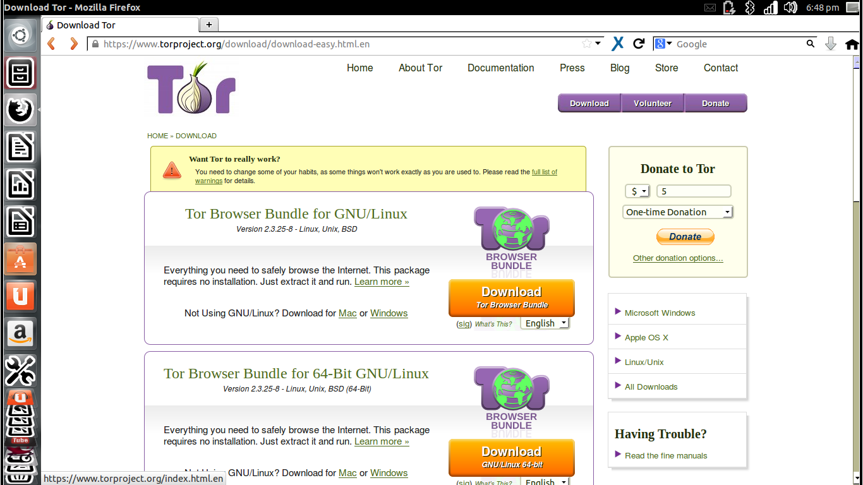Click the PayPal Donate button
The image size is (863, 485).
click(685, 237)
